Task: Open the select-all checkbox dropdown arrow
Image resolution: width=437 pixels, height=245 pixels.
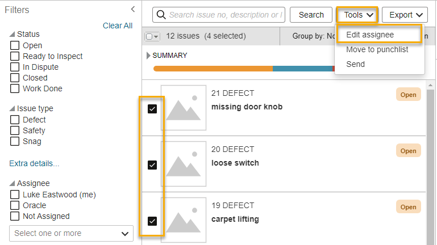Action: [156, 37]
